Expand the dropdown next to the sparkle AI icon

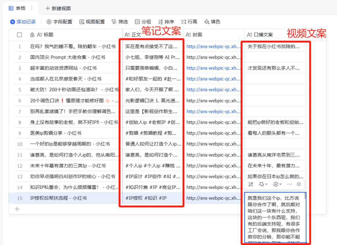[x=267, y=184]
